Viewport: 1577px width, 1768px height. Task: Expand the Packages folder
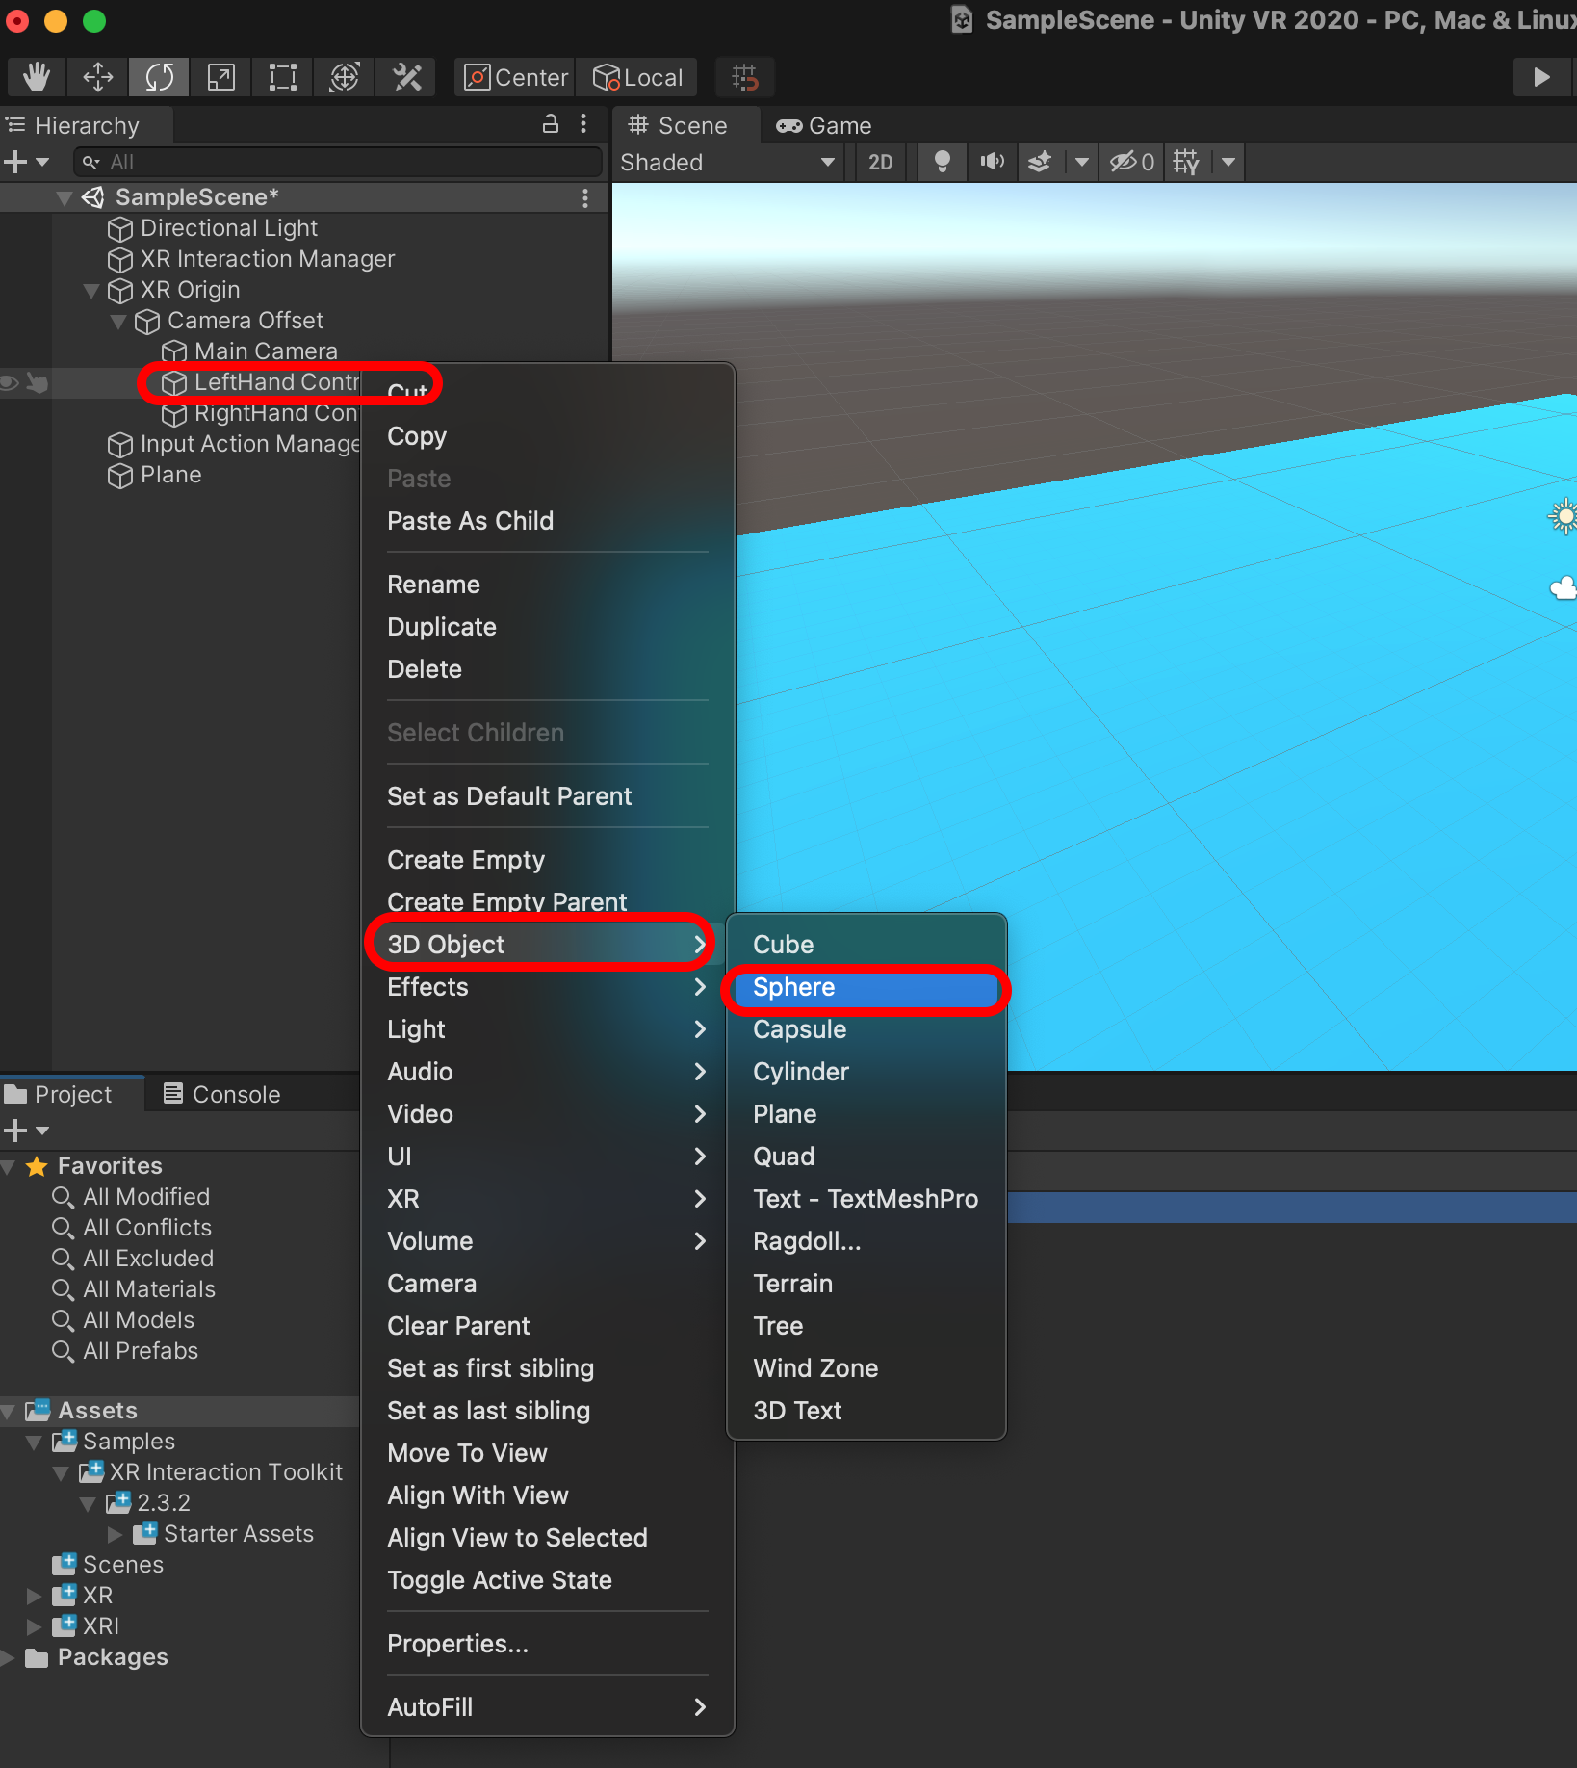coord(7,1657)
